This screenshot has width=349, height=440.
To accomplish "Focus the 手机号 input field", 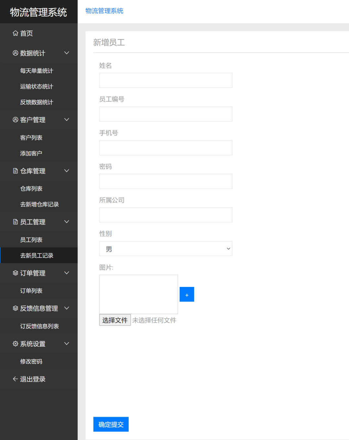I will click(x=165, y=148).
